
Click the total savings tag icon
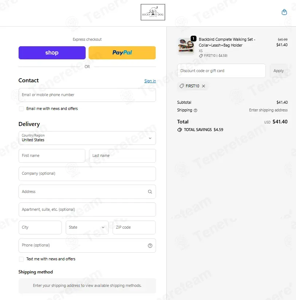(179, 130)
